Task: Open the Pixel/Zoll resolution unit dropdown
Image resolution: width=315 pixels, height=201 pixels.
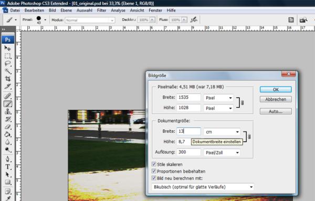Action: click(222, 153)
